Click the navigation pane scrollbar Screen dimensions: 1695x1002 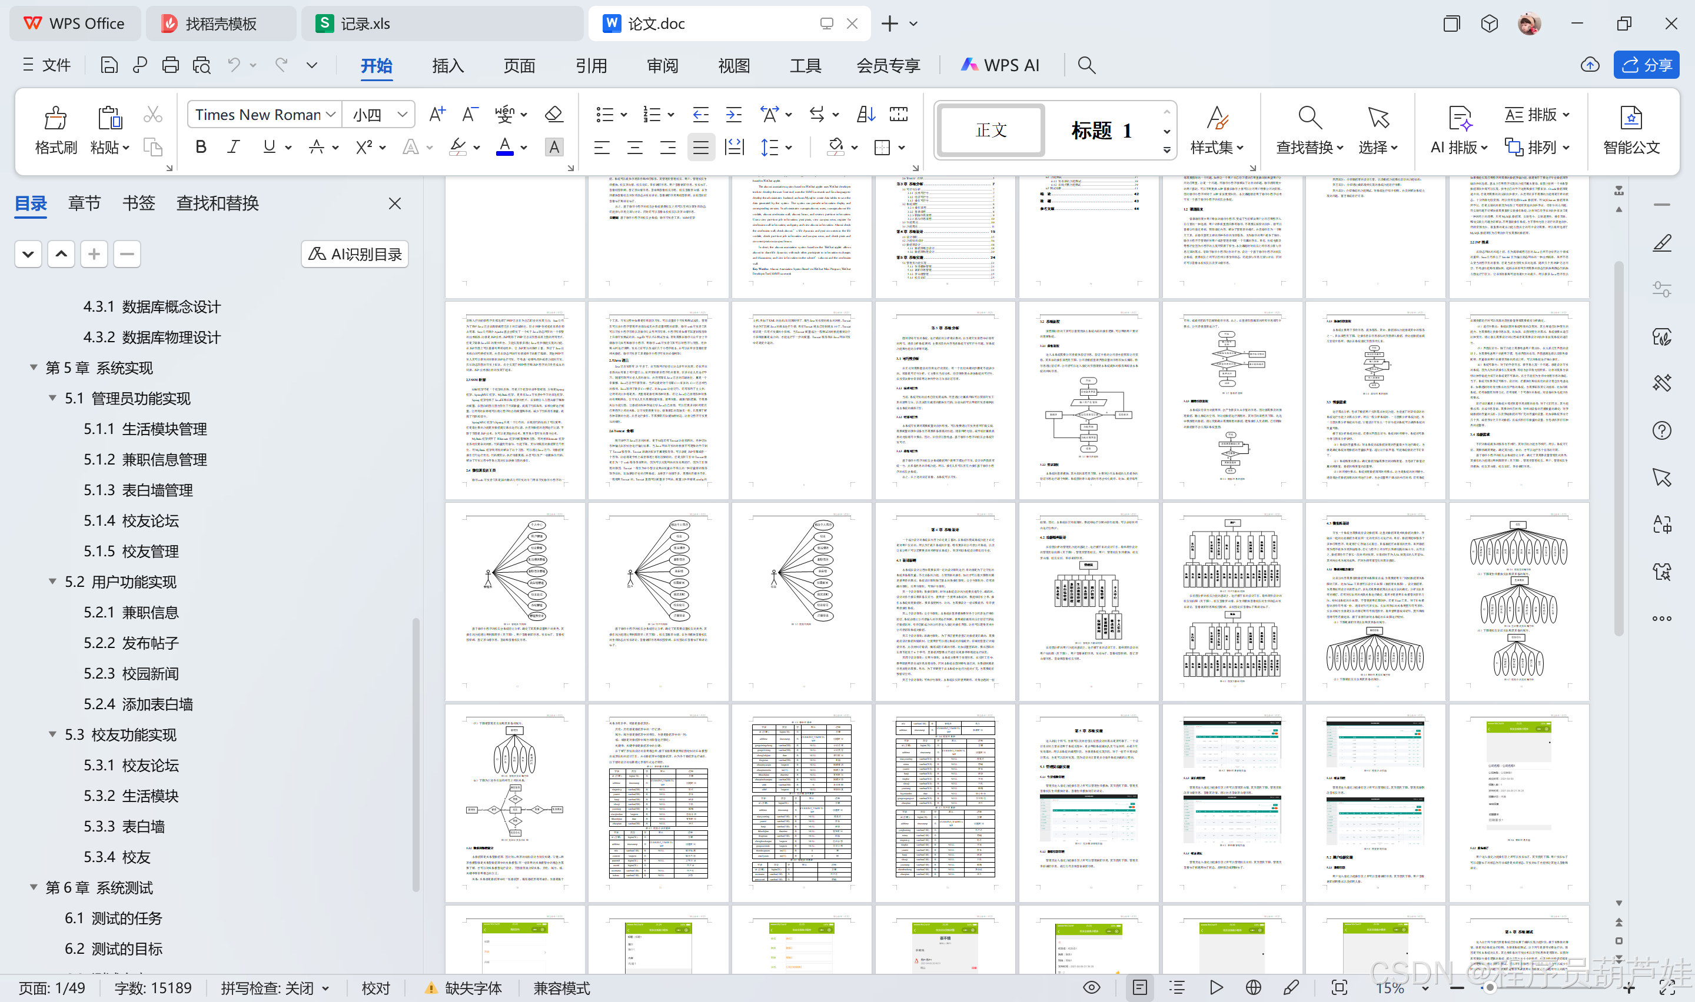point(416,755)
